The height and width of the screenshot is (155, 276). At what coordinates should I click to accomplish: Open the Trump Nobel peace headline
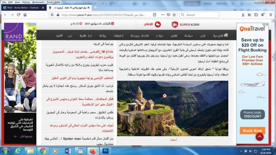point(78,88)
